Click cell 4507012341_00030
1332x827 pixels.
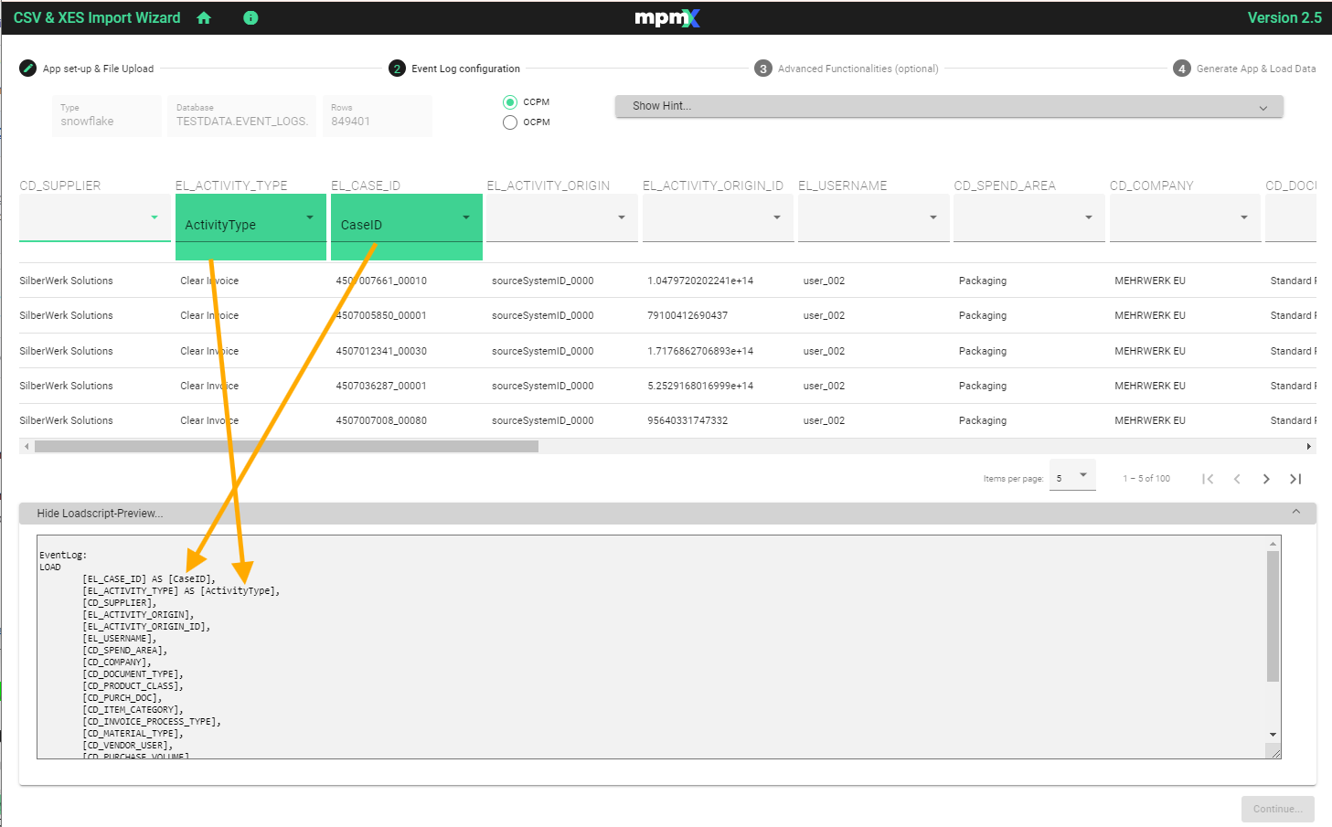[381, 351]
